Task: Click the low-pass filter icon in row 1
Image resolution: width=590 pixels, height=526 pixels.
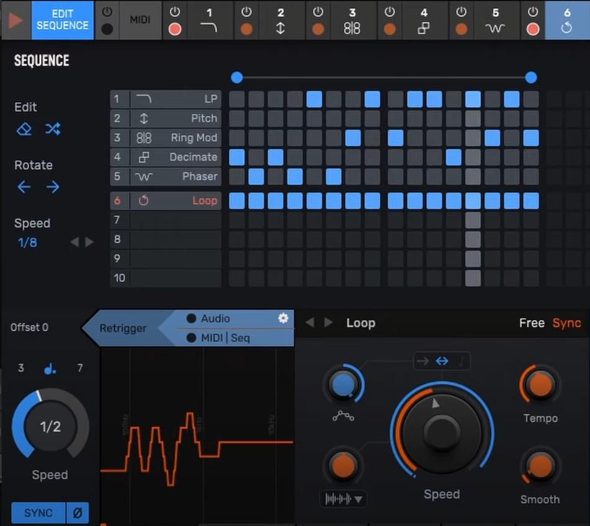Action: pyautogui.click(x=144, y=99)
